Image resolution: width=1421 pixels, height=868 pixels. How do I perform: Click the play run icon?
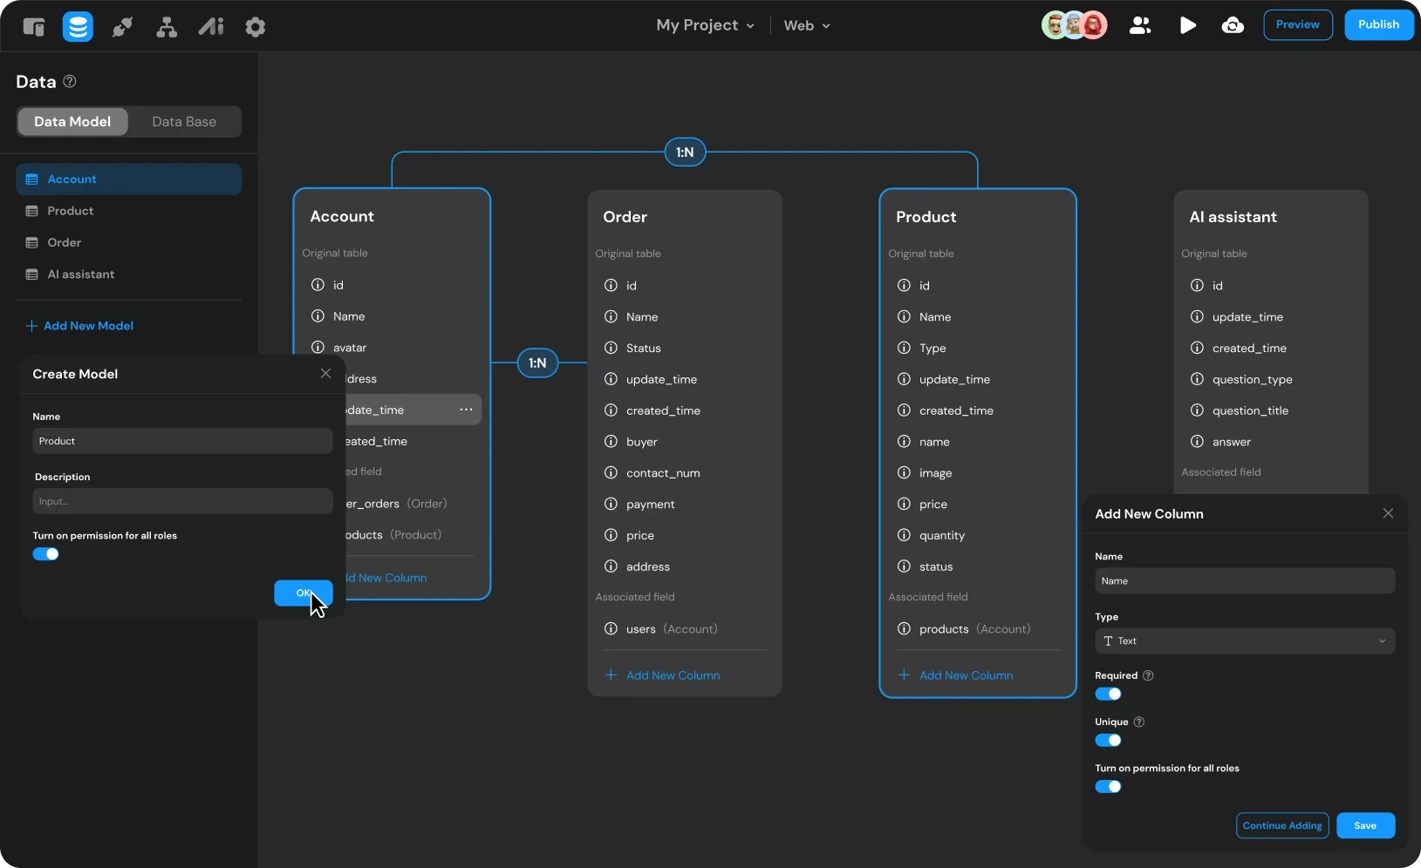point(1187,25)
